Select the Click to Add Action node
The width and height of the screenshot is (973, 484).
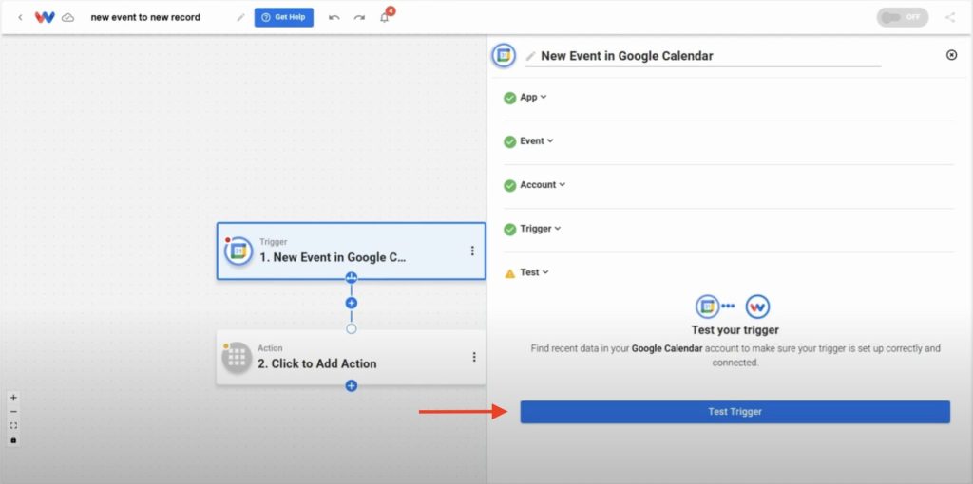point(352,358)
